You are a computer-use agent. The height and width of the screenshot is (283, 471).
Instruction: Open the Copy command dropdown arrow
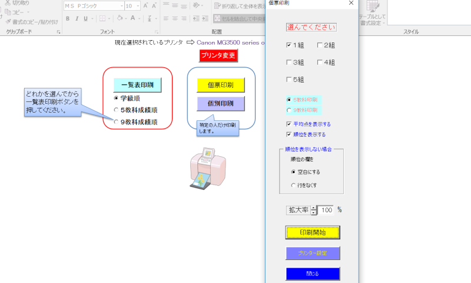(28, 12)
